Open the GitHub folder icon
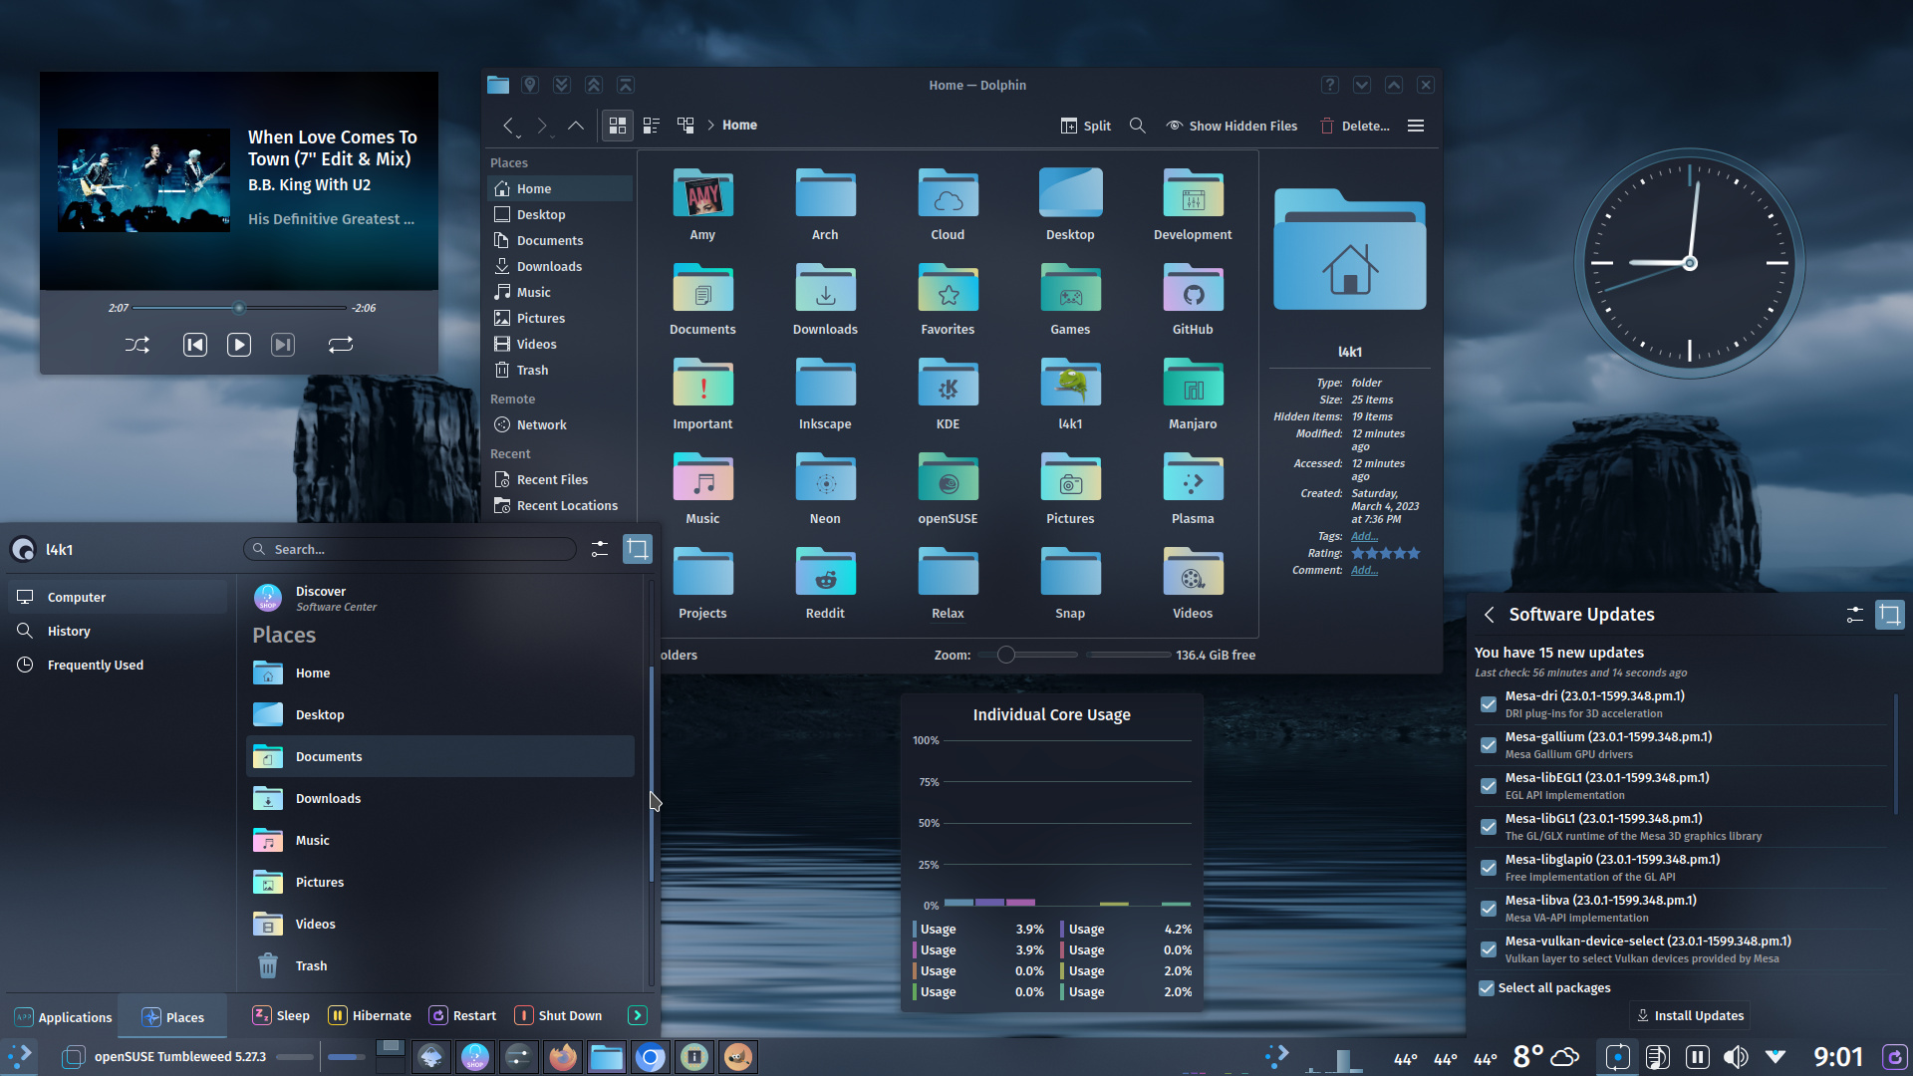The image size is (1913, 1076). point(1193,299)
